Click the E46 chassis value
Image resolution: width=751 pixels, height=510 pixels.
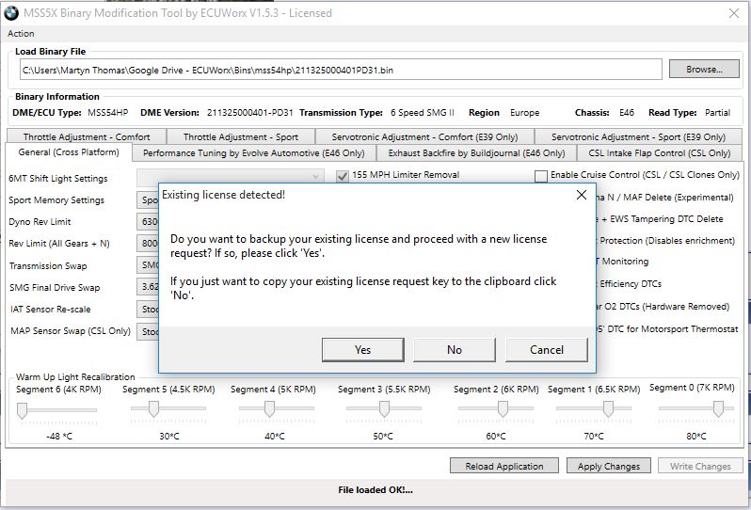click(627, 113)
